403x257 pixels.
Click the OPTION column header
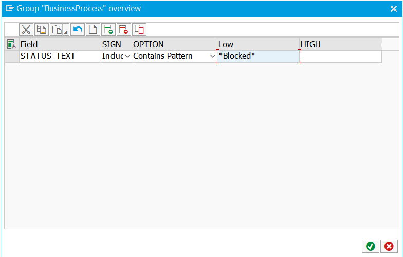(x=174, y=45)
